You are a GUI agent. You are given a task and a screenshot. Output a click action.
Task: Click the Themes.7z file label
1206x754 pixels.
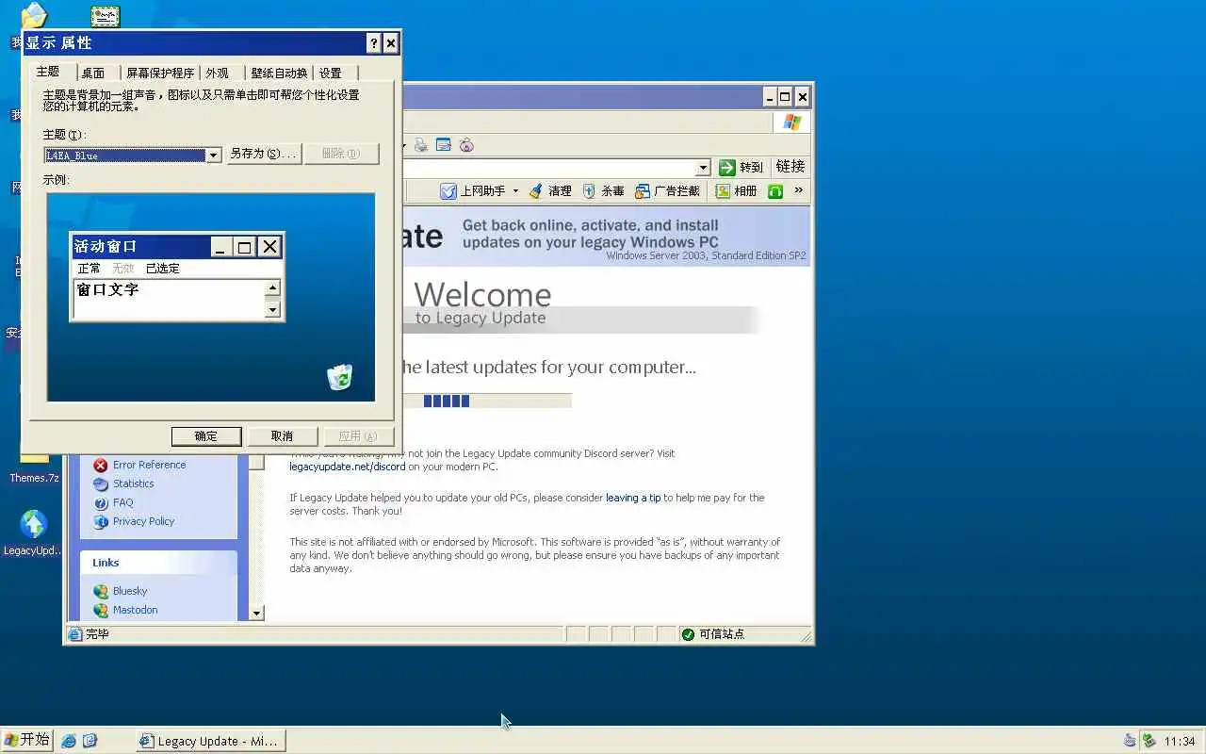coord(34,478)
